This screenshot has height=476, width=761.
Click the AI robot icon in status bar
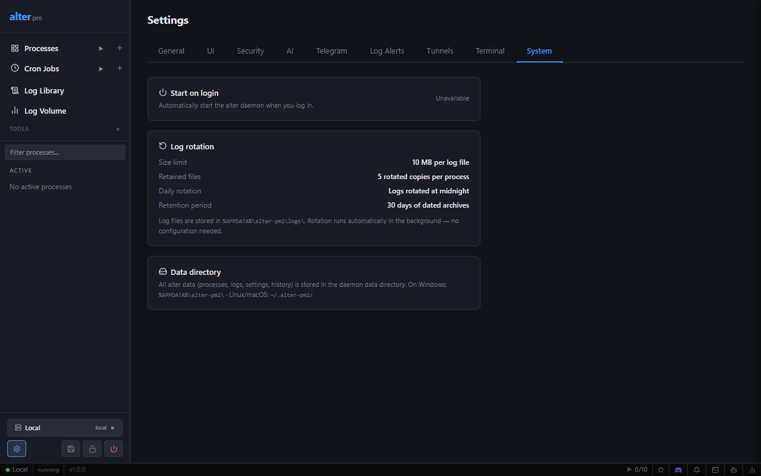click(x=734, y=469)
